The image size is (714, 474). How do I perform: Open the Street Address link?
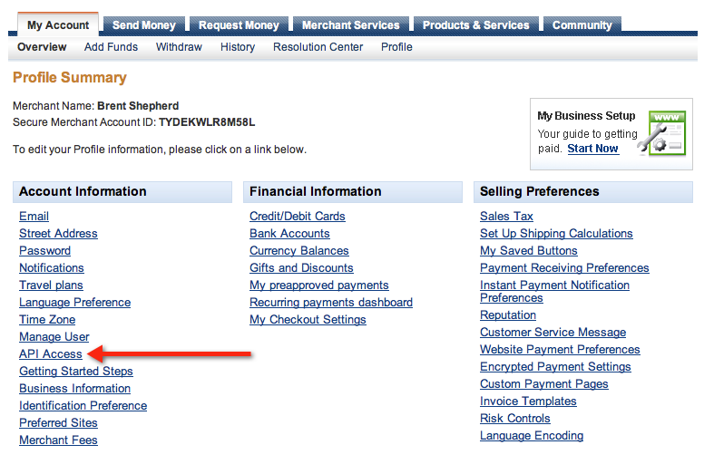click(58, 234)
